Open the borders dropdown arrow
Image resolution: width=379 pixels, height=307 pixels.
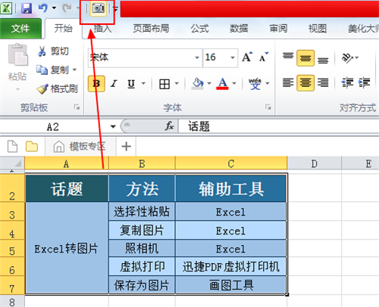coord(177,83)
